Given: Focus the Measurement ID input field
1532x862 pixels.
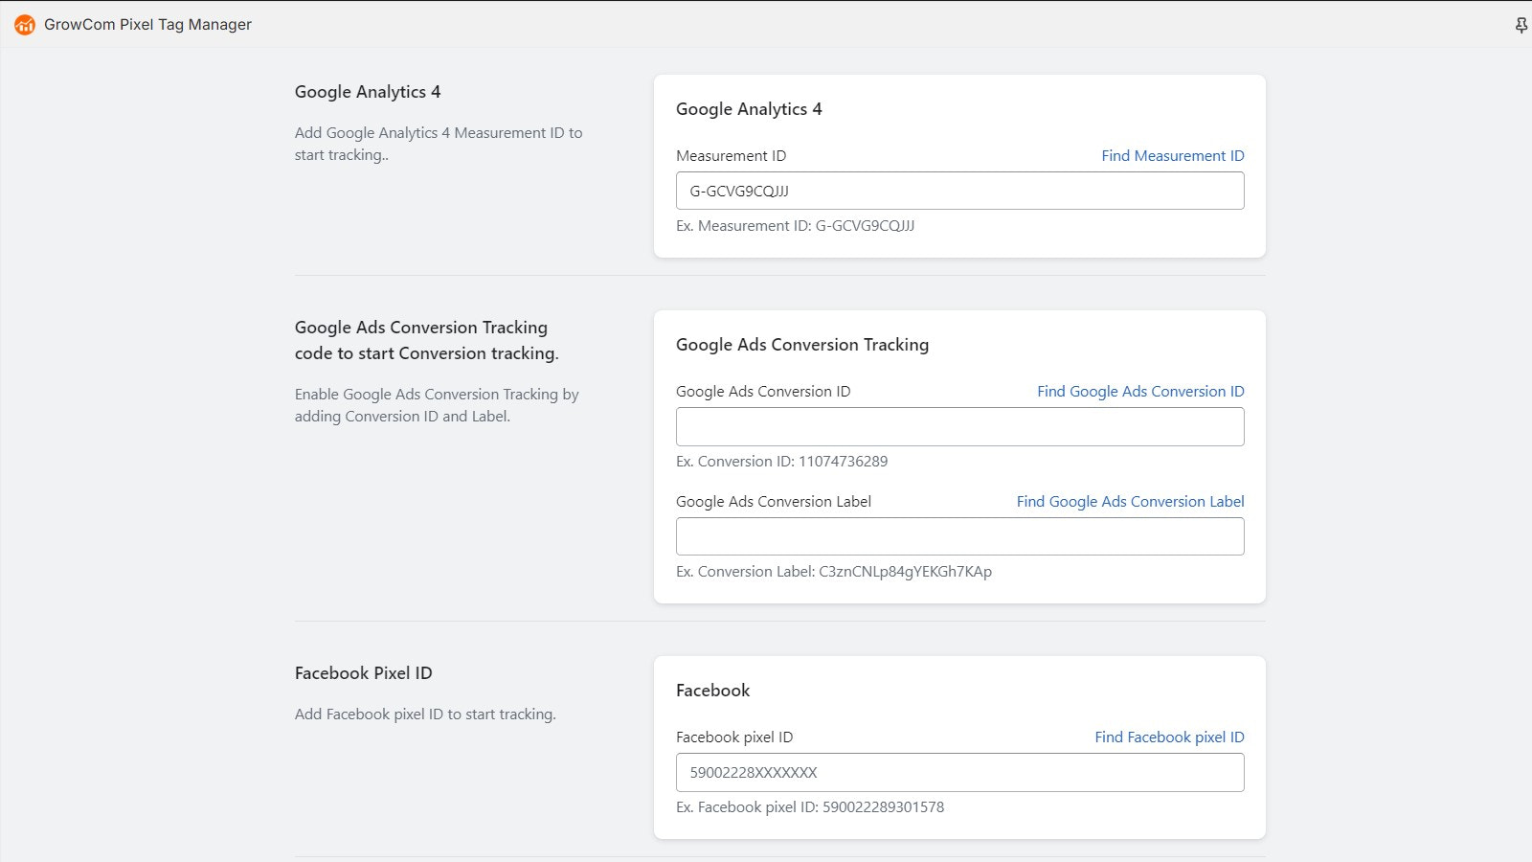Looking at the screenshot, I should (959, 191).
